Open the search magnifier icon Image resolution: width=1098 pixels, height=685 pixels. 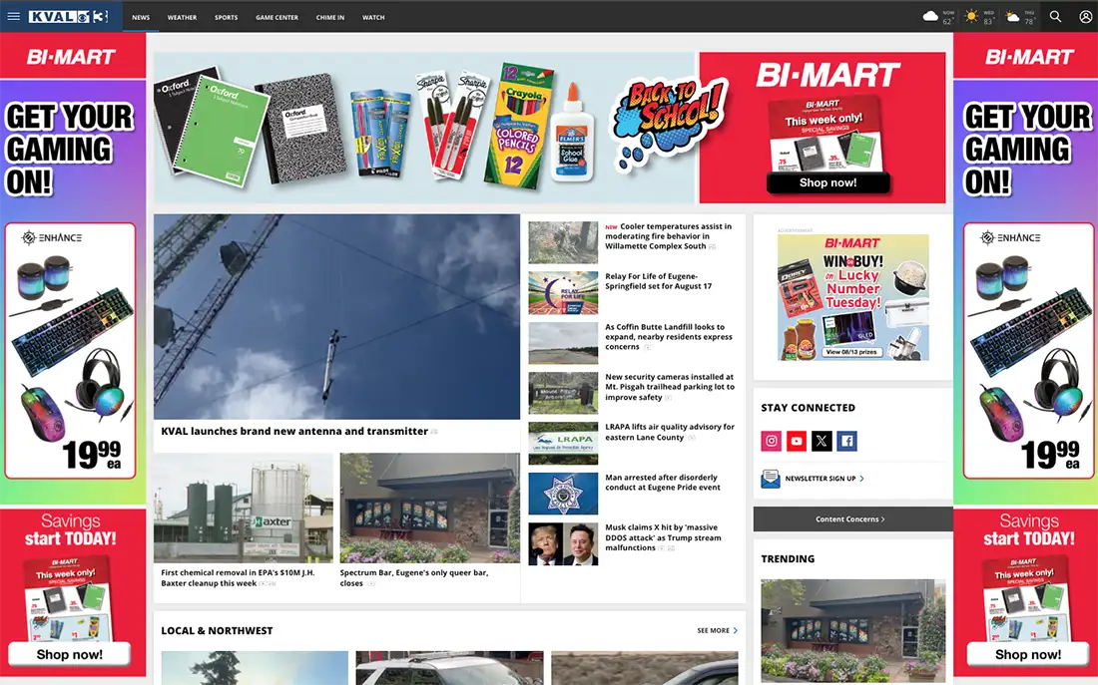[1055, 16]
